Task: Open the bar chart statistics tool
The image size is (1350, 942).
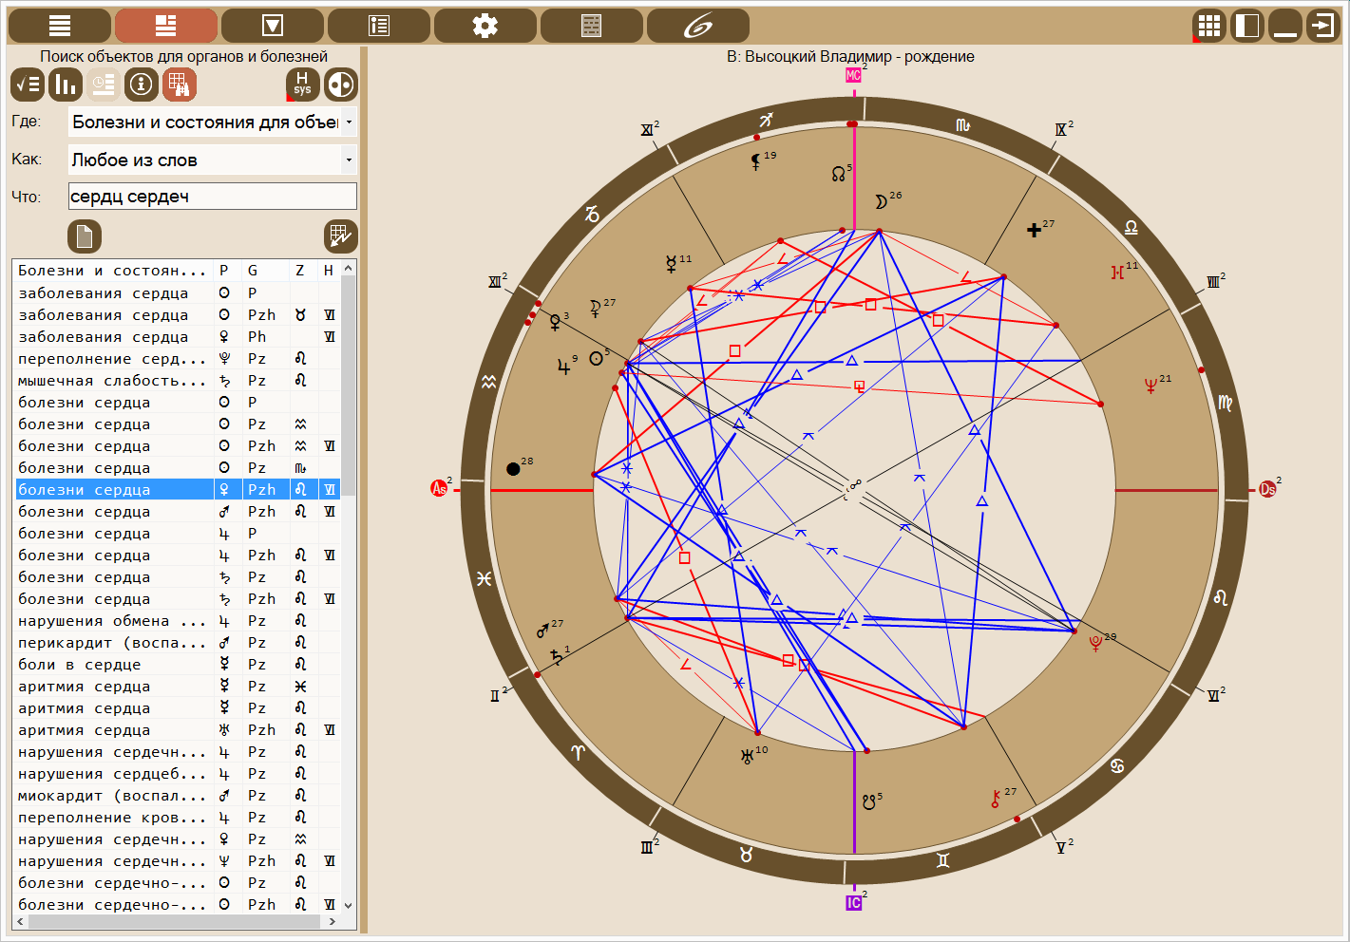Action: [x=66, y=85]
